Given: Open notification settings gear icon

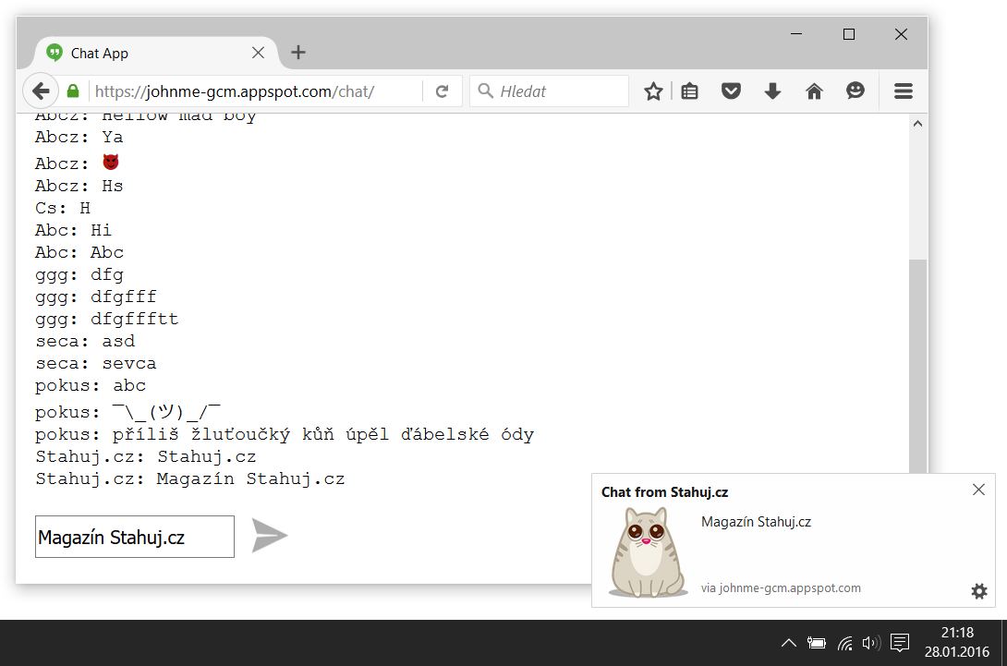Looking at the screenshot, I should (x=978, y=591).
